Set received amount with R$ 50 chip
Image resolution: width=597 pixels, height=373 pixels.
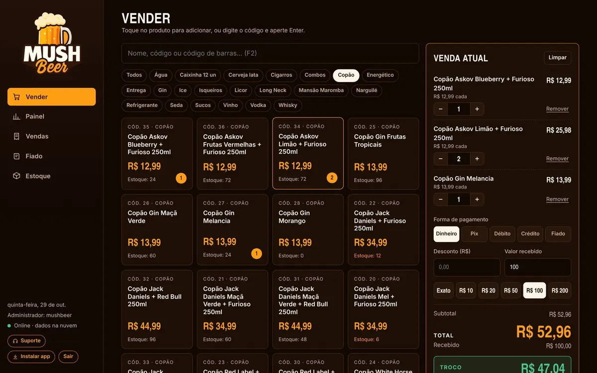(x=511, y=290)
